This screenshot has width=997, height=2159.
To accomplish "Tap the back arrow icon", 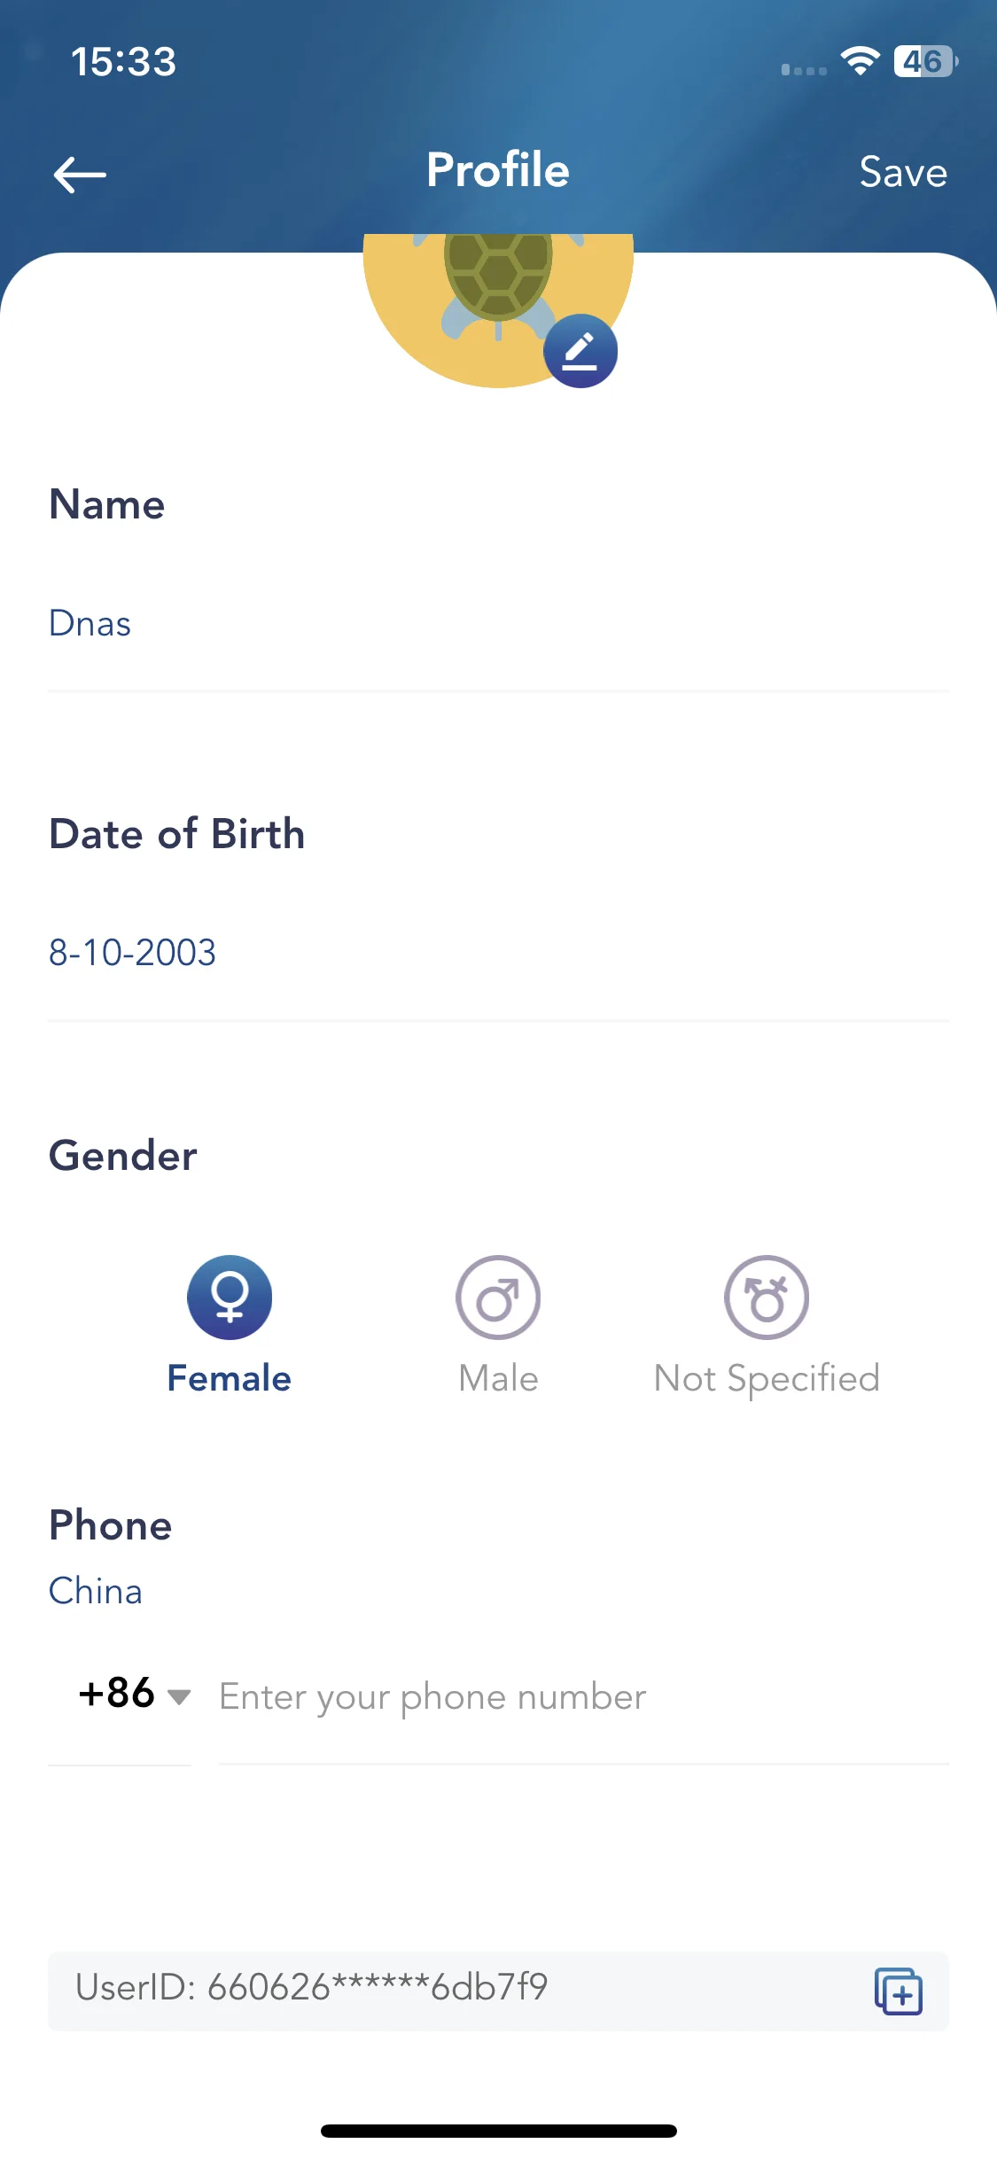I will (x=80, y=174).
